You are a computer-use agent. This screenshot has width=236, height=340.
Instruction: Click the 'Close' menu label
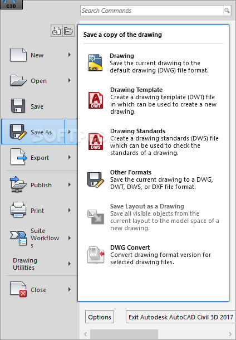[x=38, y=290]
